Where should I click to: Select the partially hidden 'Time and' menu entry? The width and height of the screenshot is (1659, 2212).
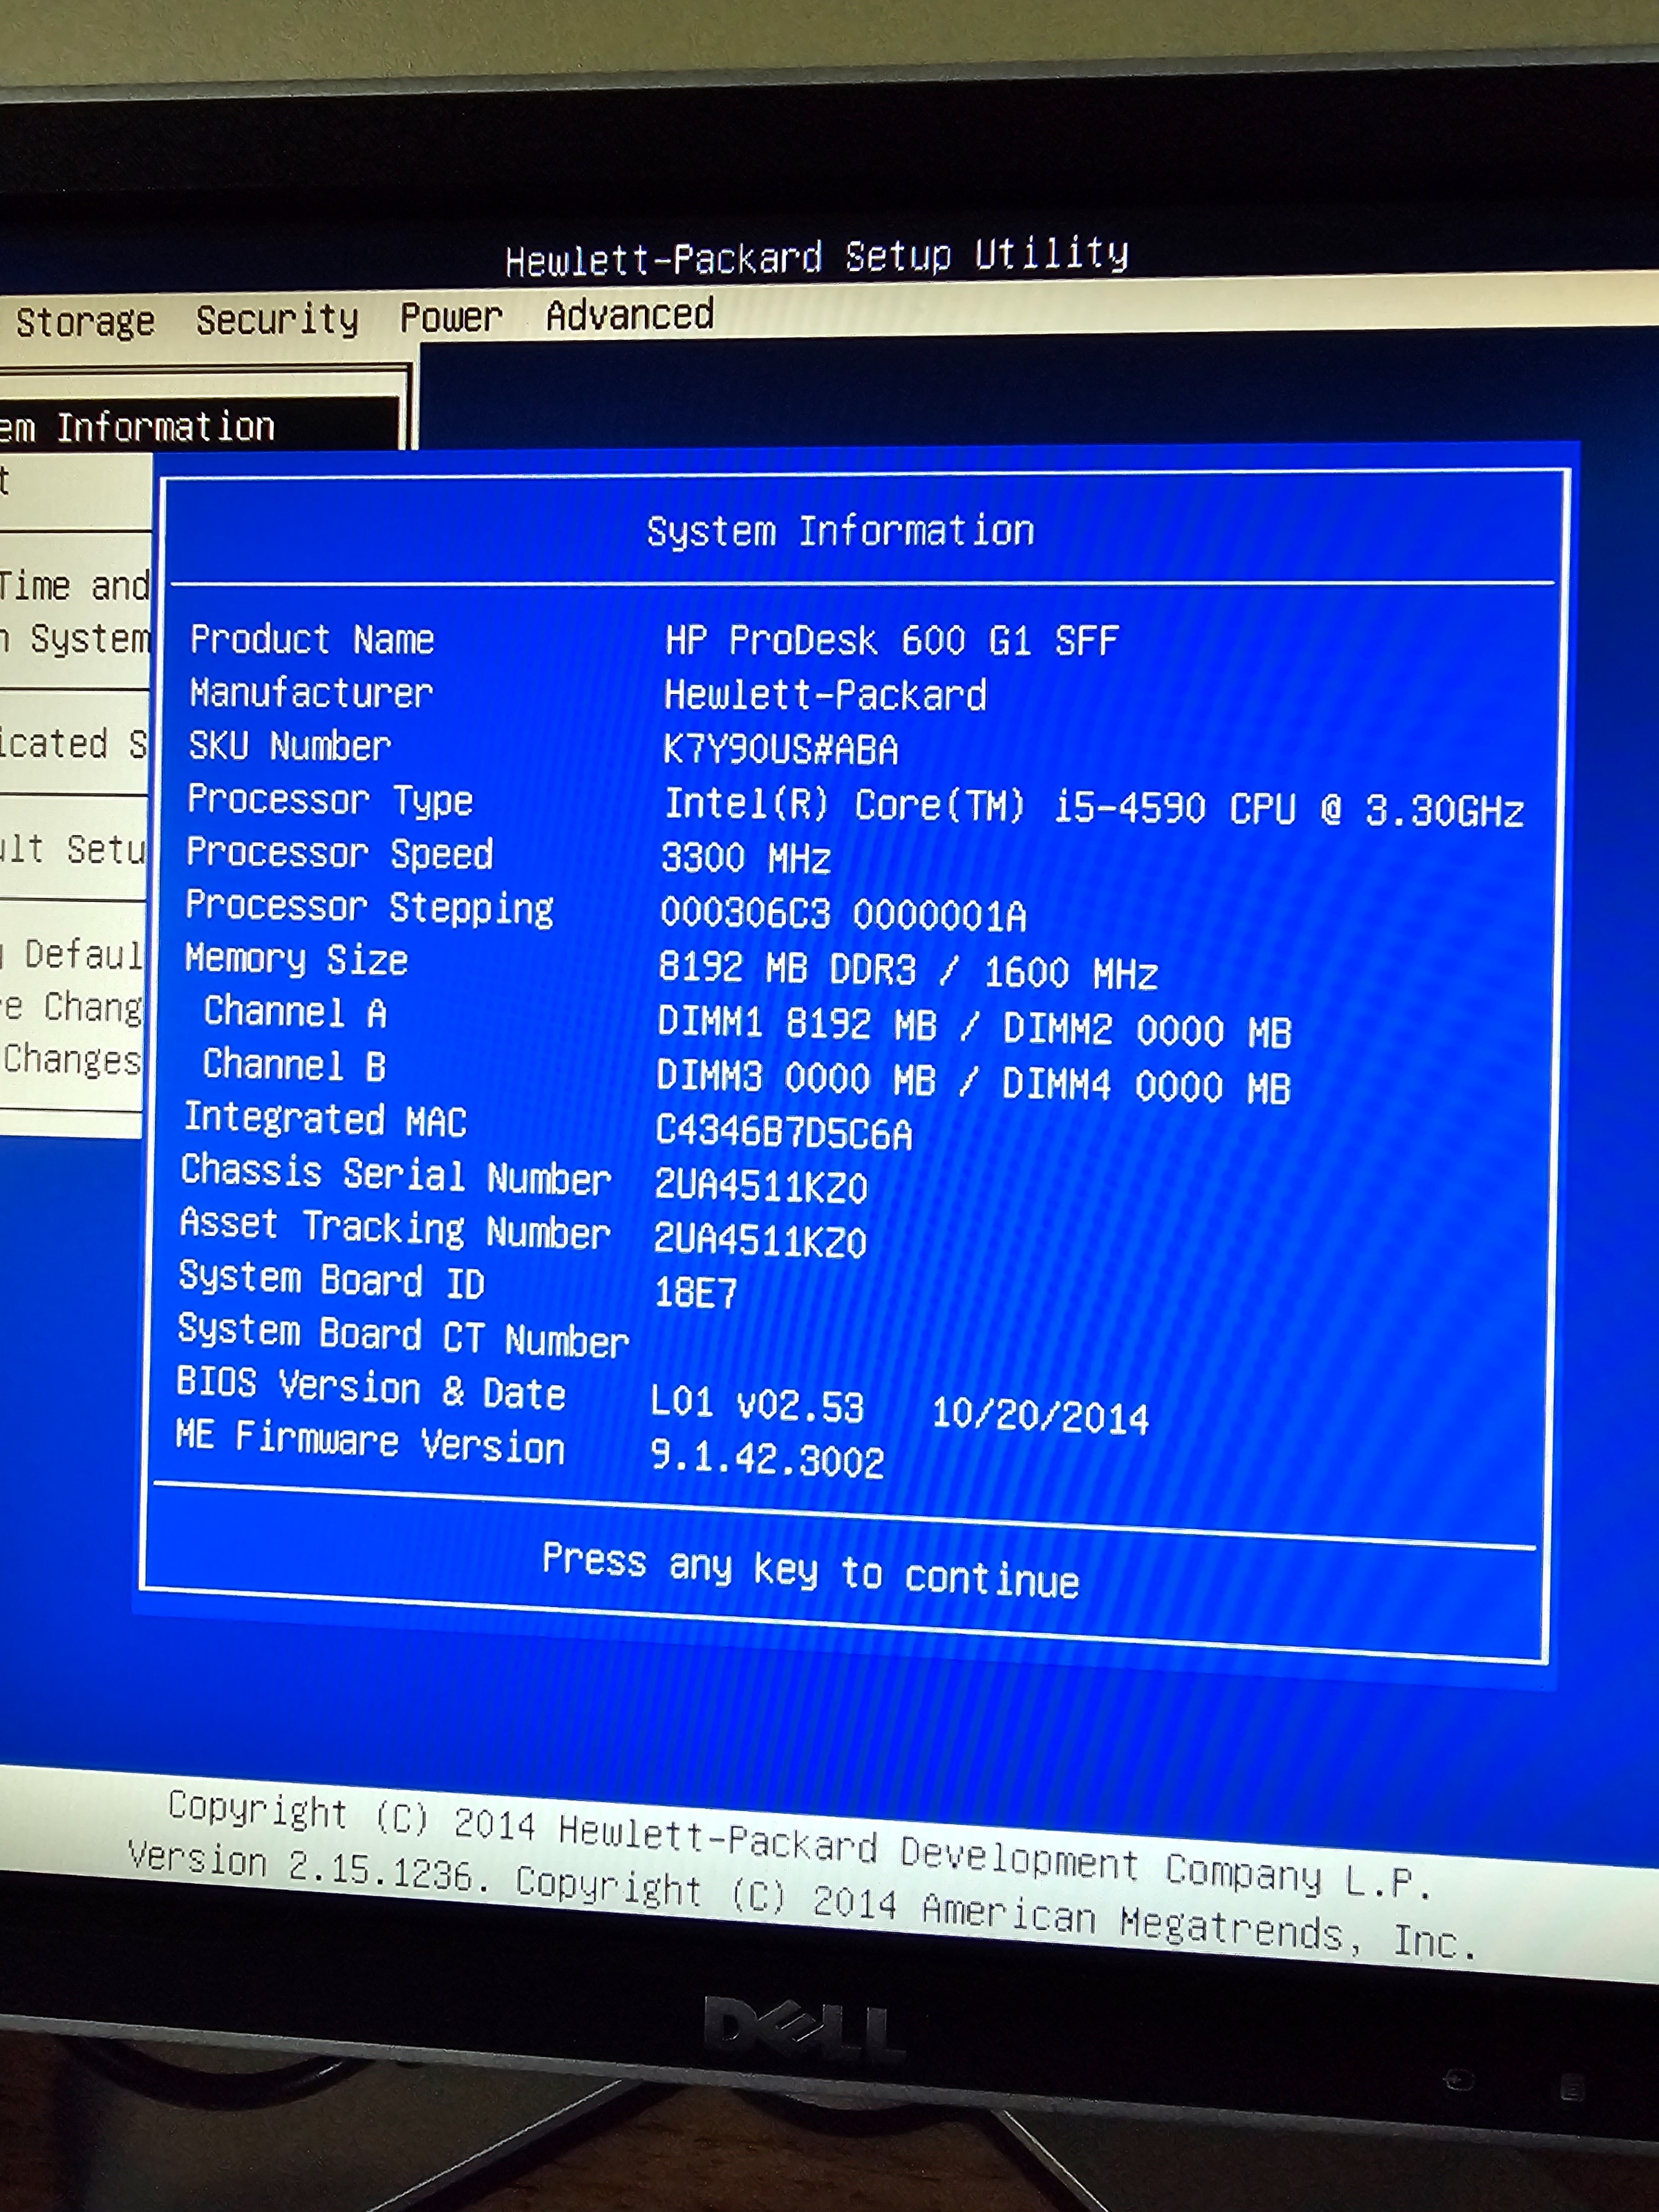75,586
